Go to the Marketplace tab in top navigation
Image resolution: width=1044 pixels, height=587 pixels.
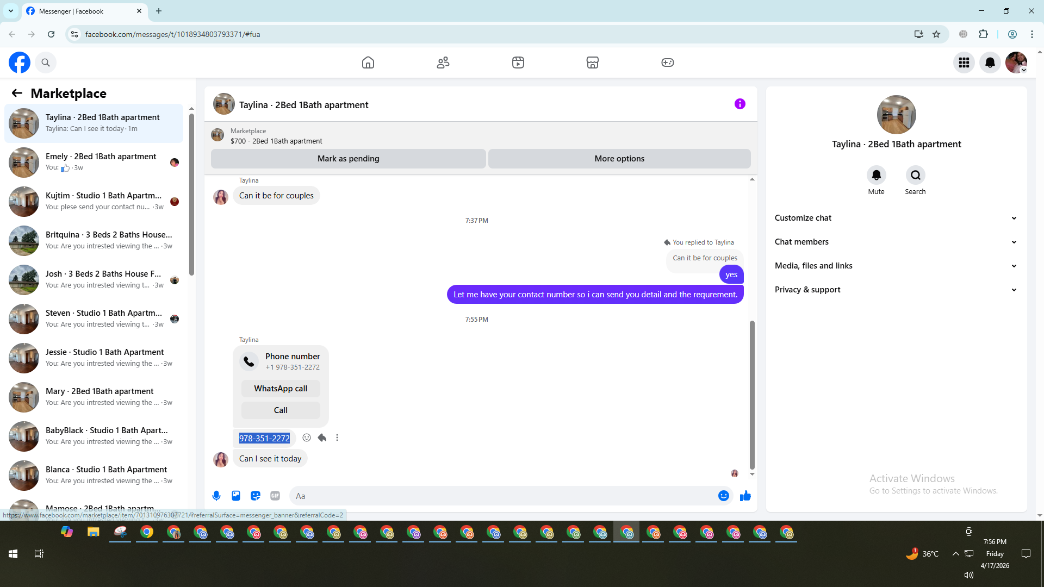[592, 63]
